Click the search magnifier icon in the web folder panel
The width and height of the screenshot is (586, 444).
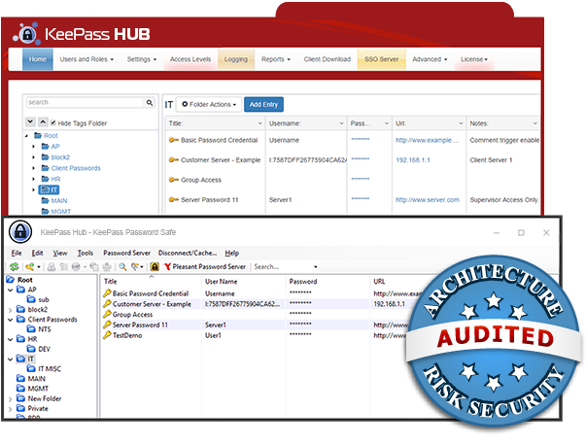pyautogui.click(x=150, y=102)
